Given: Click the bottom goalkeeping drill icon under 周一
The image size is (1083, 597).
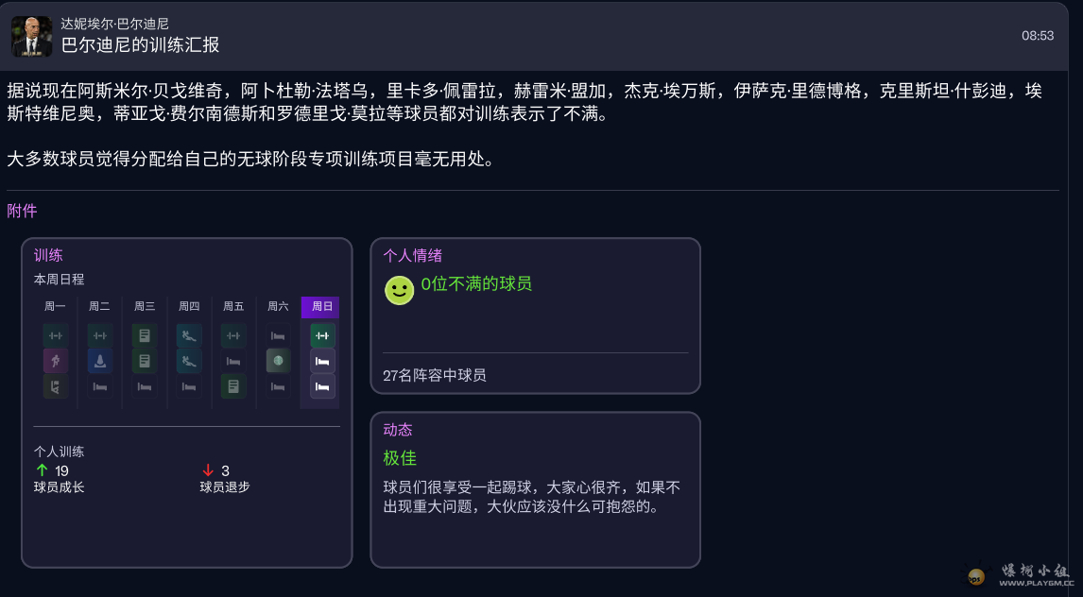Looking at the screenshot, I should (x=55, y=385).
